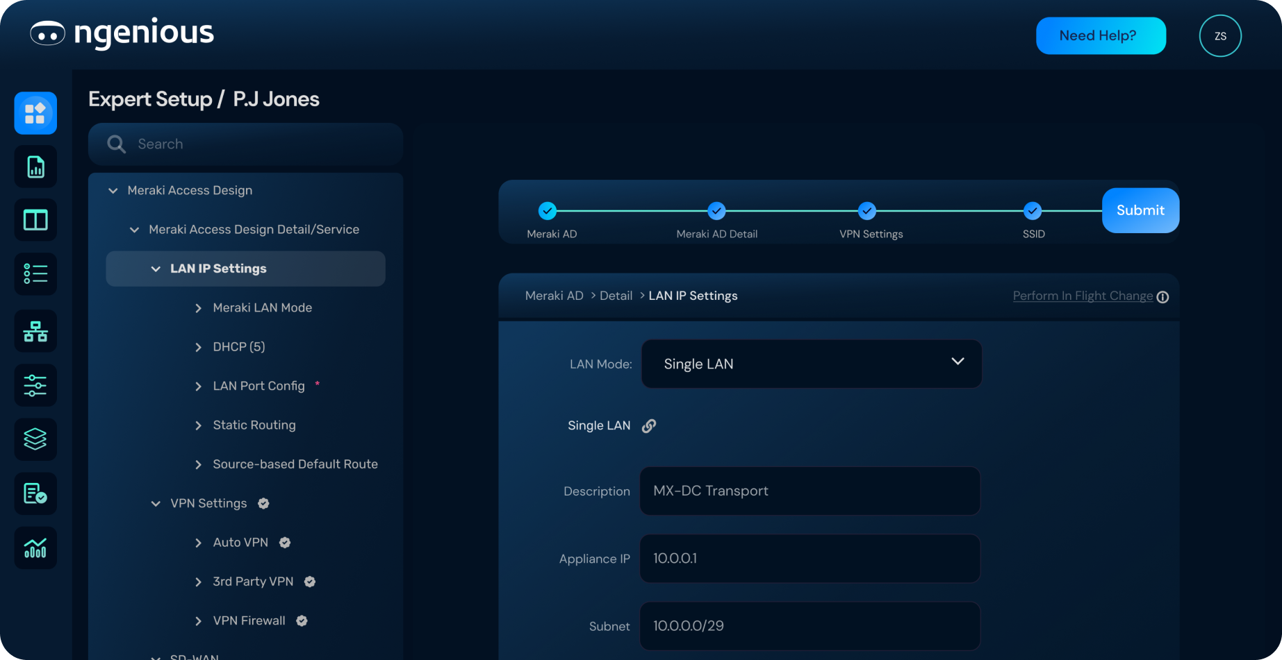
Task: Click the Perform In Flight Change link
Action: pyautogui.click(x=1082, y=296)
